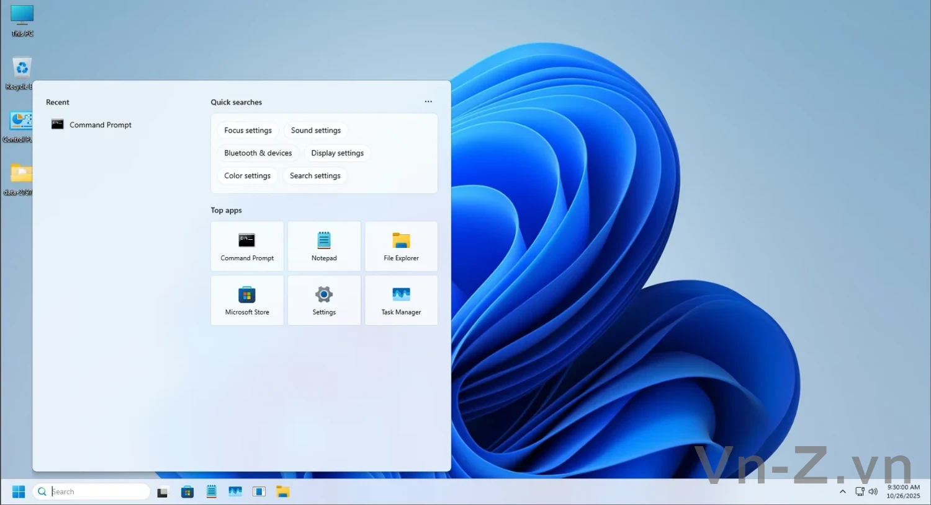Open Settings gear tile in Top apps
The width and height of the screenshot is (931, 505).
324,300
